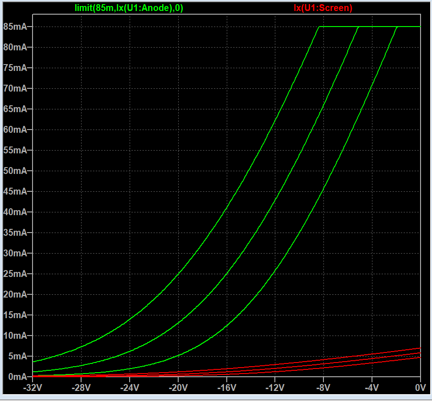Click the -20V horizontal axis label
Image resolution: width=432 pixels, height=401 pixels.
pyautogui.click(x=178, y=388)
